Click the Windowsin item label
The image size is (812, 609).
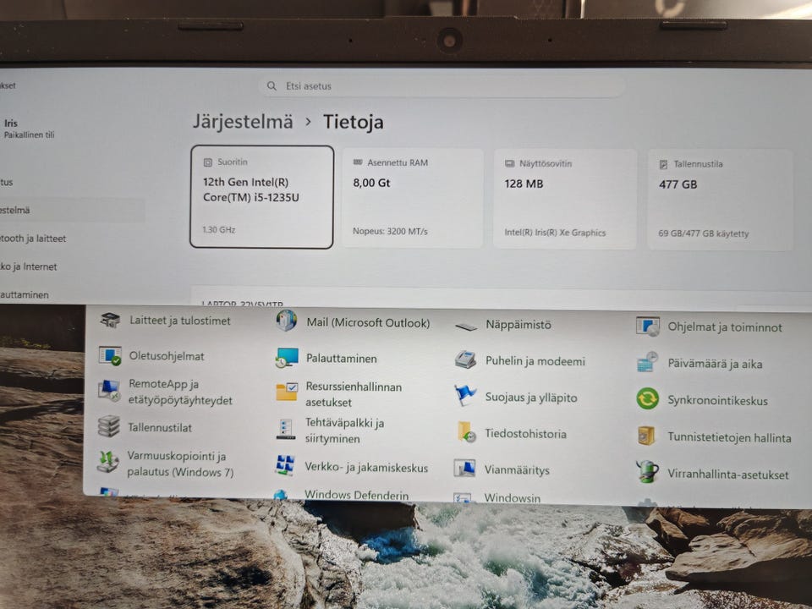click(x=513, y=497)
